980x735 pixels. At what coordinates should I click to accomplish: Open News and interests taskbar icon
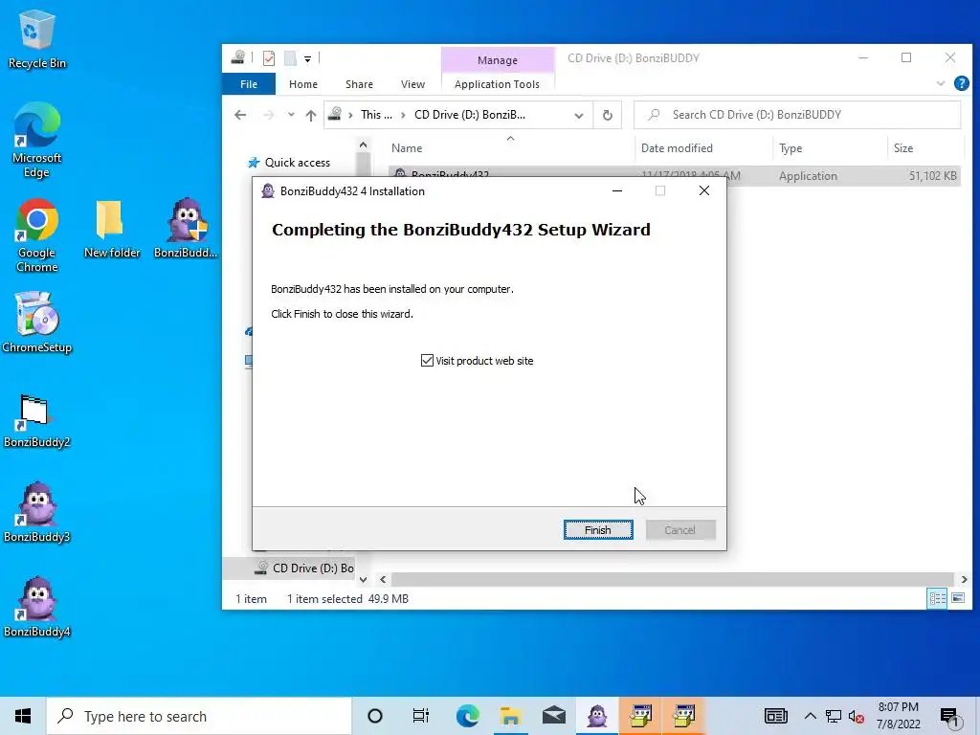tap(775, 716)
